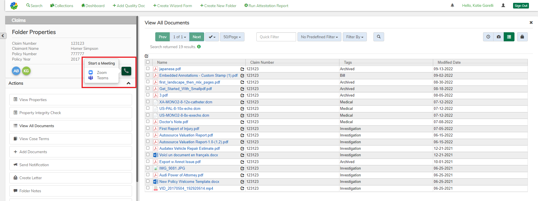Click the AB user avatar badge

point(16,71)
